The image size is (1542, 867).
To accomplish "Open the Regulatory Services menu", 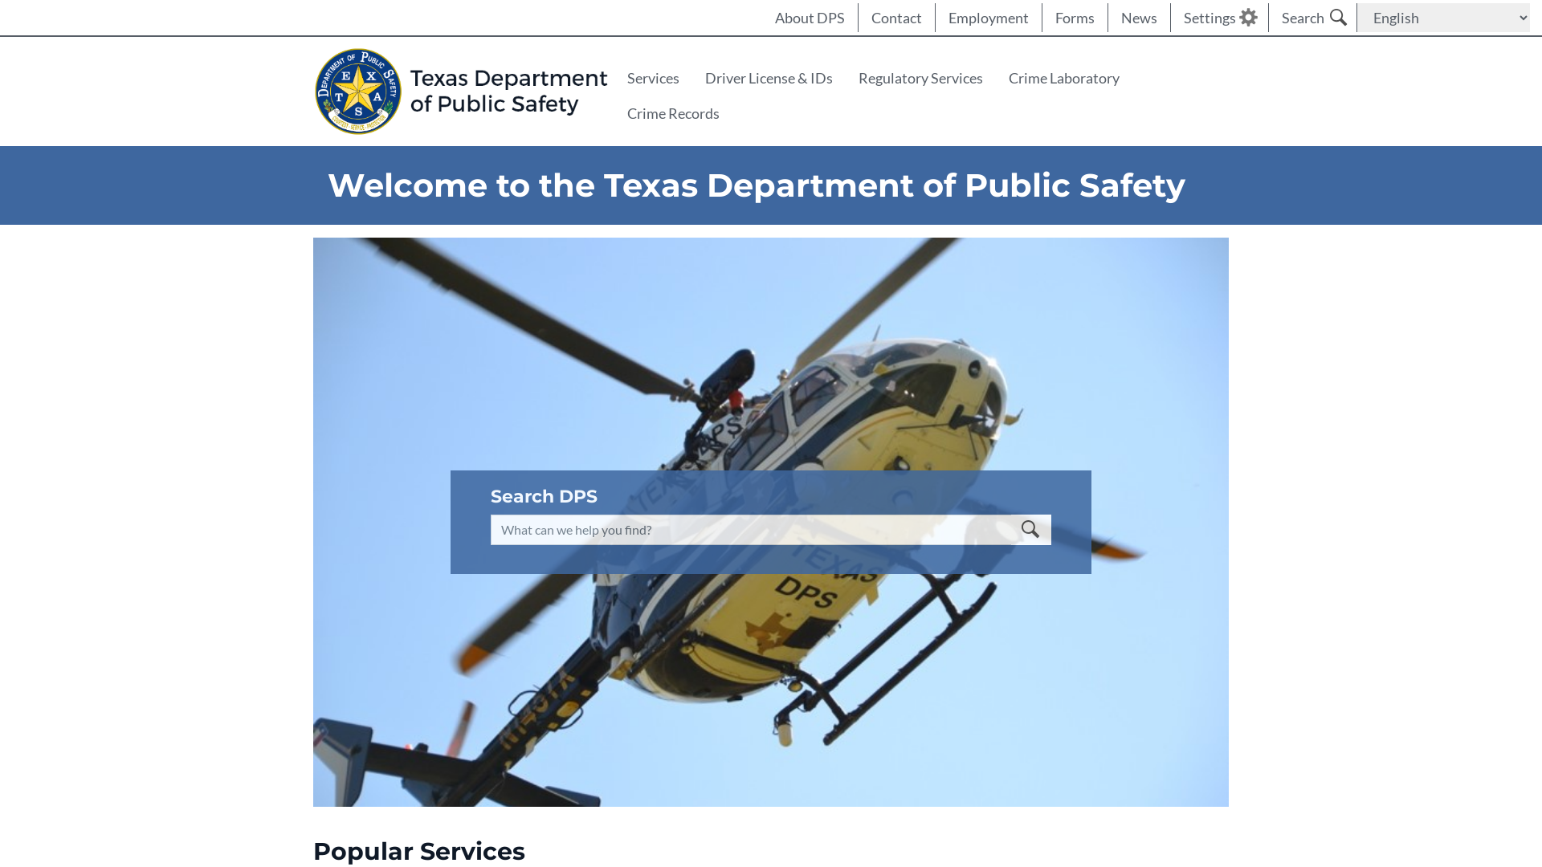I will point(920,78).
